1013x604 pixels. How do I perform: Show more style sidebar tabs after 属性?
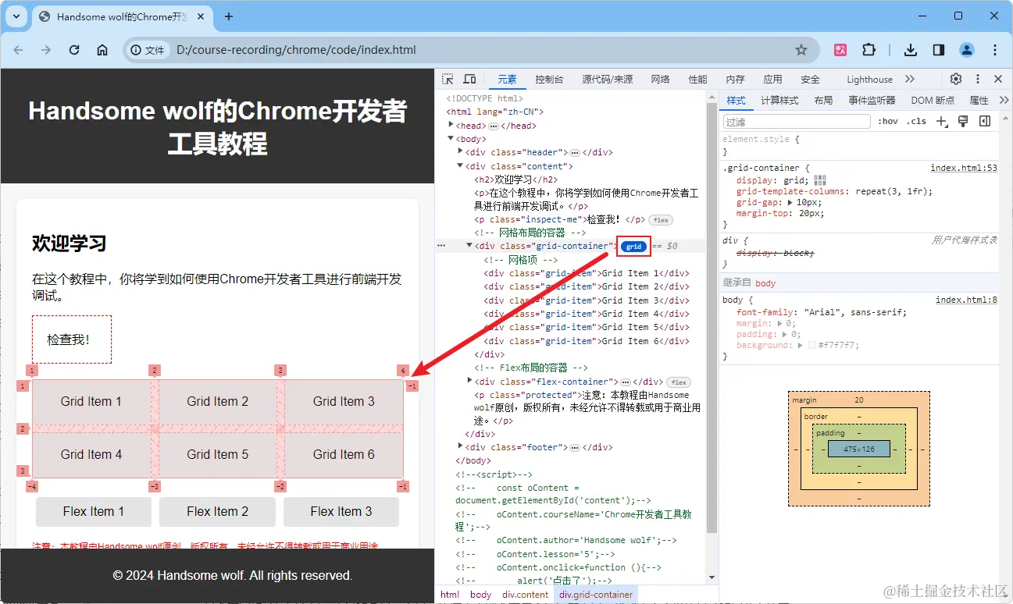[1004, 100]
